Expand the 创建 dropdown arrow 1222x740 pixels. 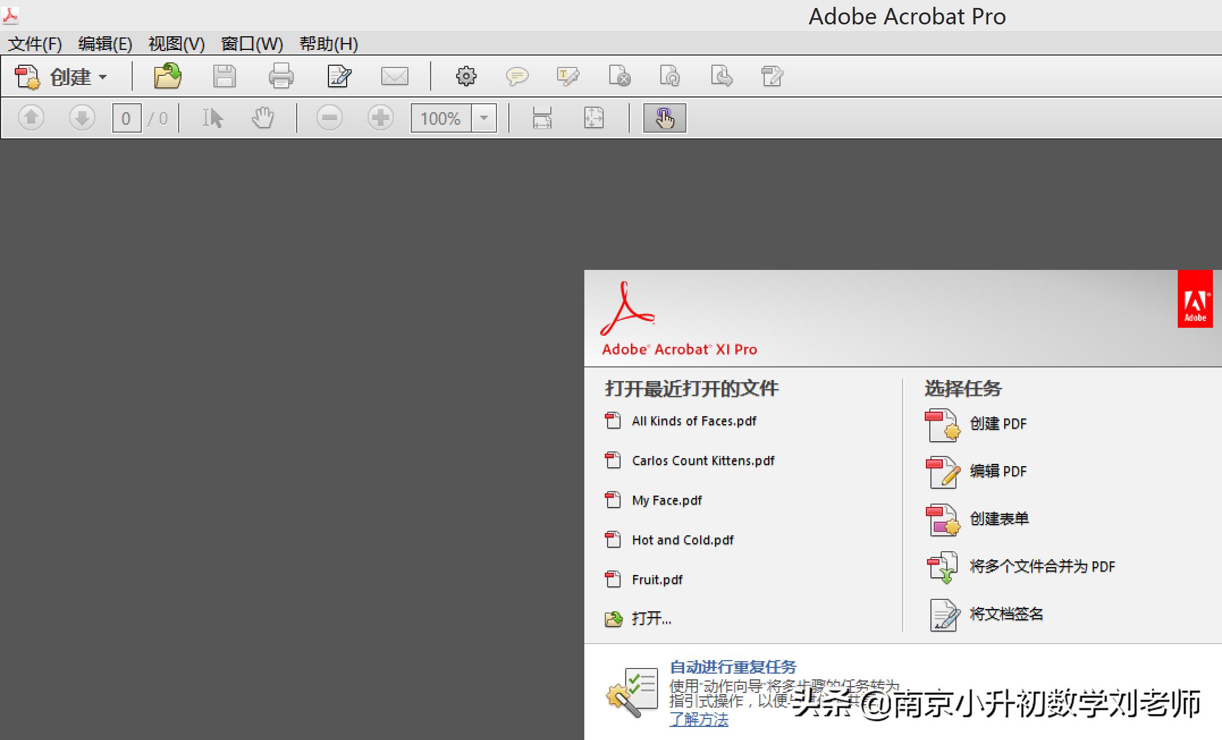coord(103,77)
